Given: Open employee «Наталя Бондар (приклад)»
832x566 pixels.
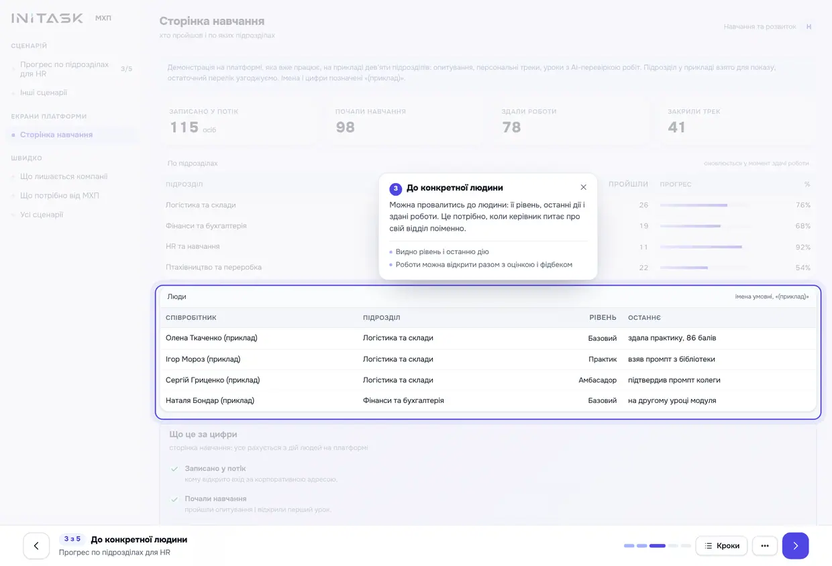Looking at the screenshot, I should pos(210,400).
